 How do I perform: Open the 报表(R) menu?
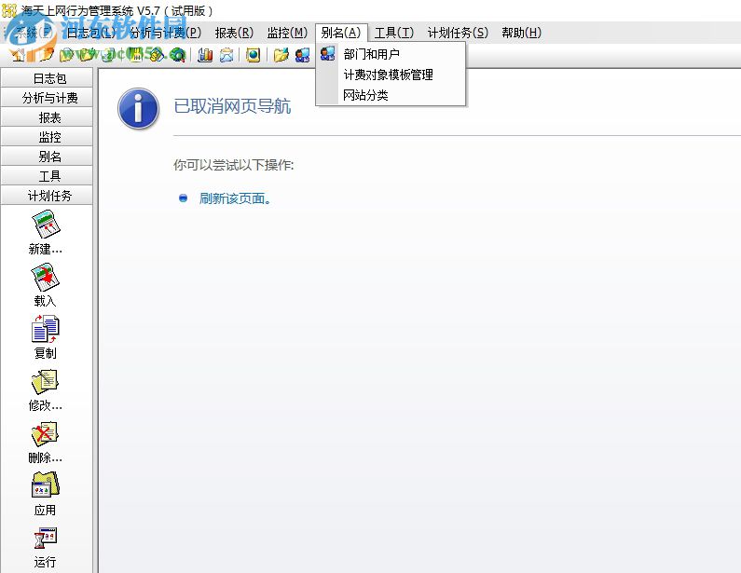click(234, 33)
